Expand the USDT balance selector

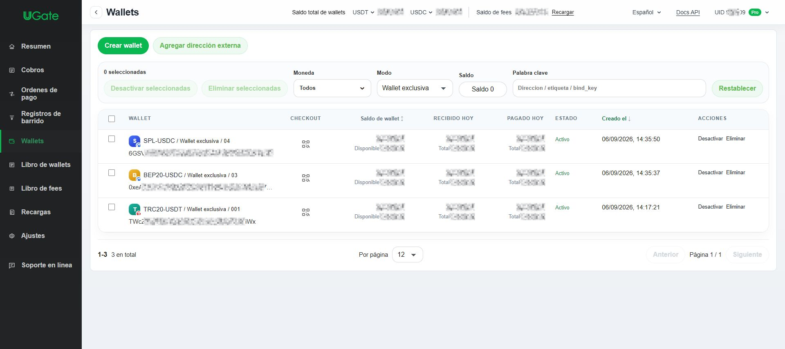363,12
